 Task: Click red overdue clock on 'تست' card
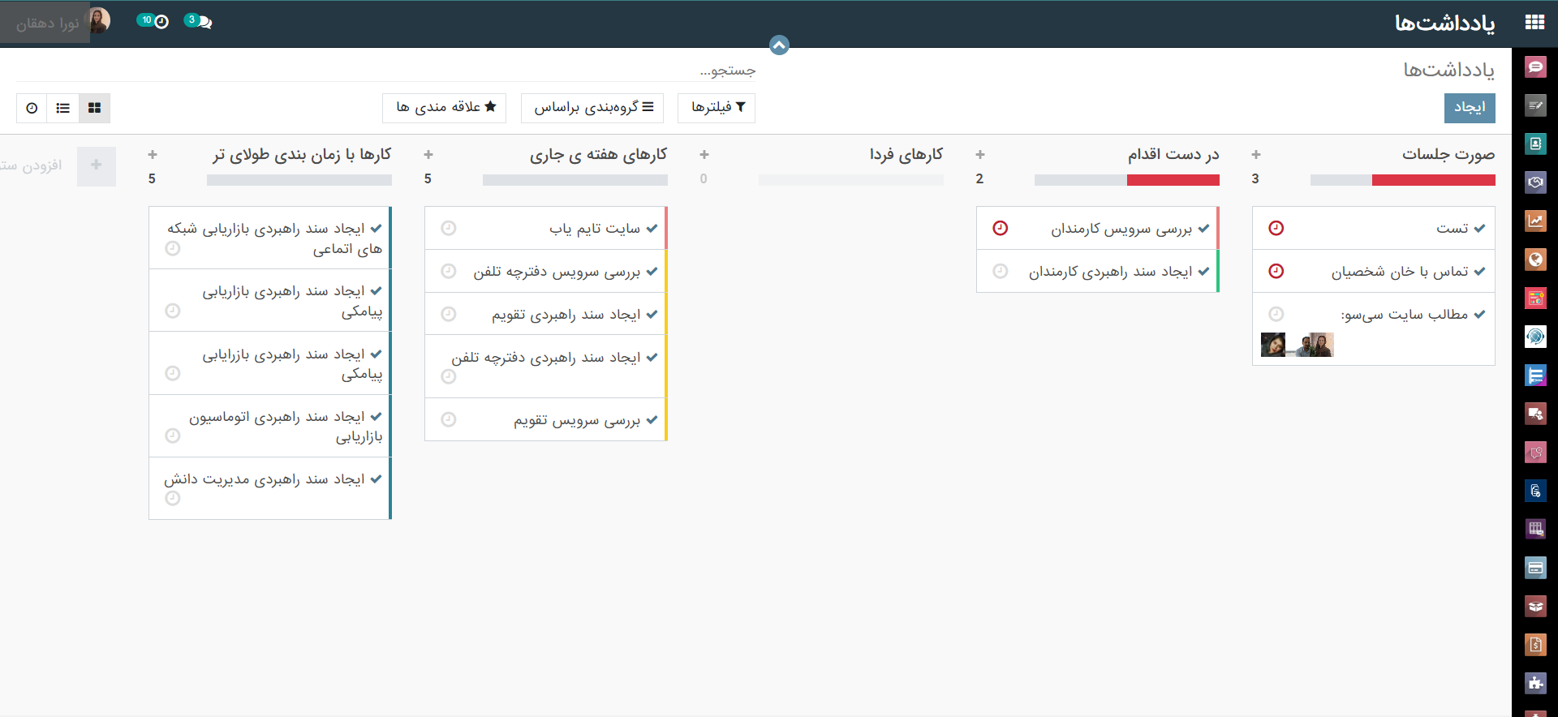coord(1276,228)
